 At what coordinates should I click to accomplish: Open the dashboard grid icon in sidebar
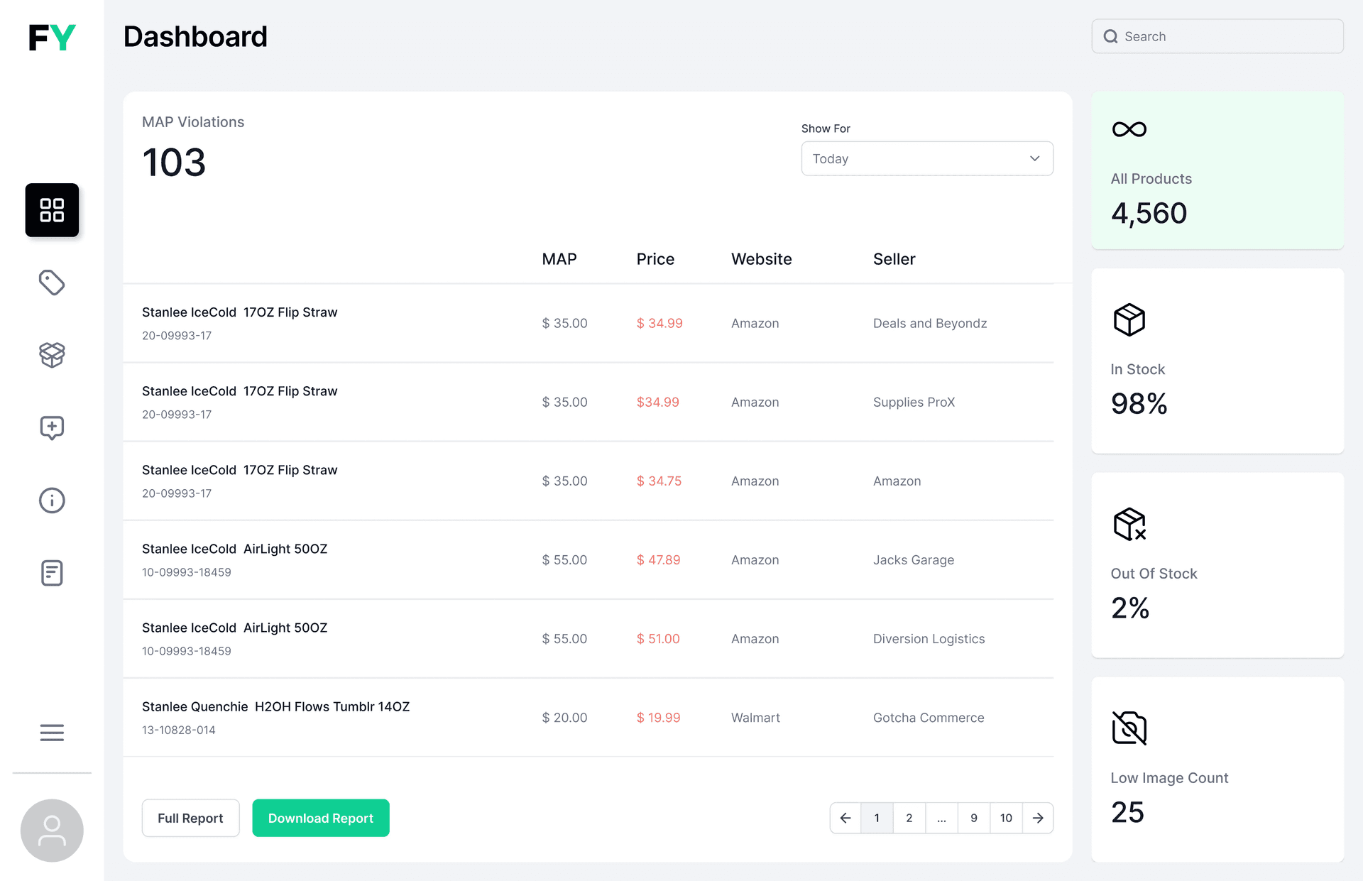click(52, 210)
